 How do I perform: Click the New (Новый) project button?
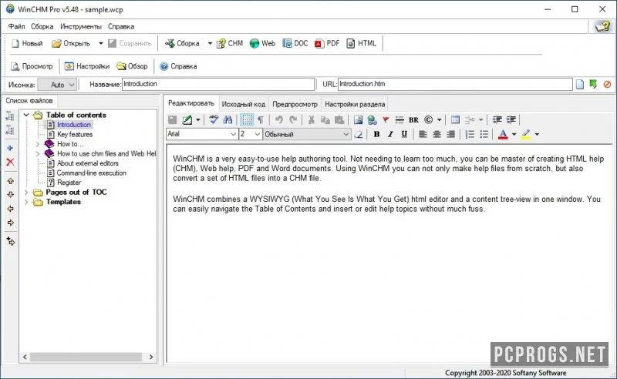point(27,43)
